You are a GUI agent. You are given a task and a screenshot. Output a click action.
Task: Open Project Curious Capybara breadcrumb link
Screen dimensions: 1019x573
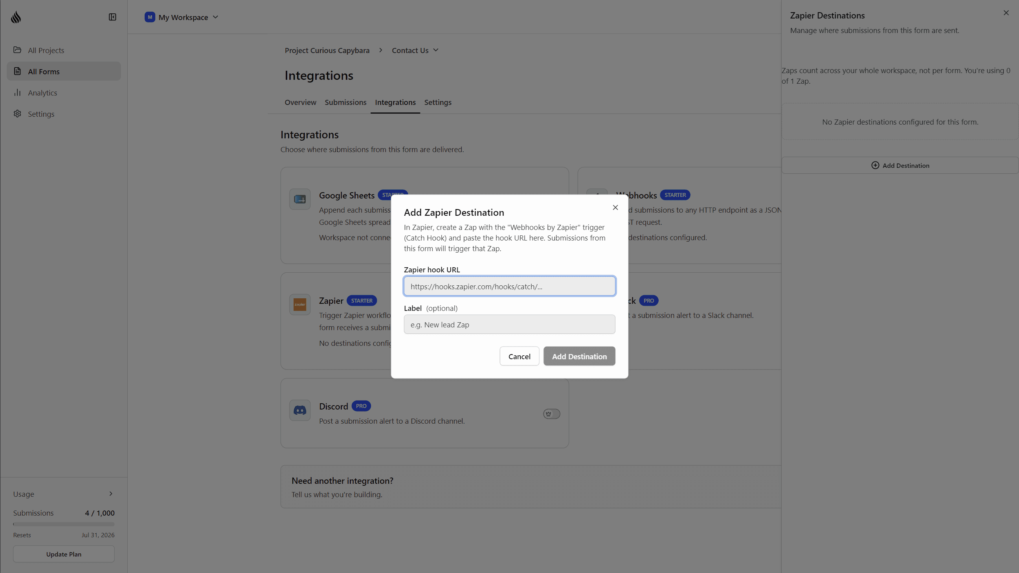[x=327, y=50]
